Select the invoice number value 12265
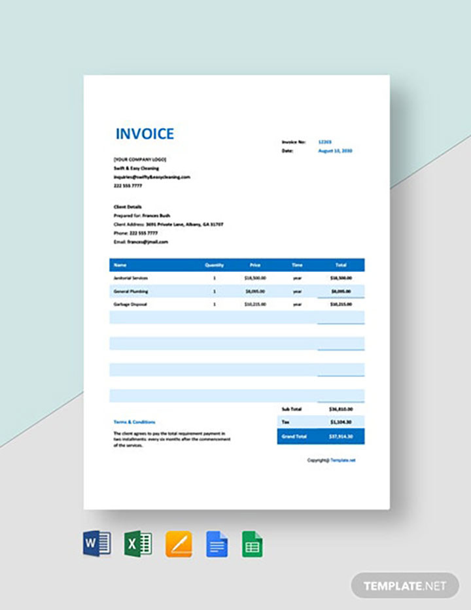Screen dimensions: 471x610 pos(324,141)
